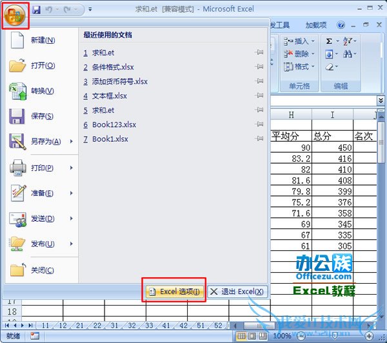Click the Excel 选项 button
Screen dimensions: 387x343
click(x=174, y=292)
